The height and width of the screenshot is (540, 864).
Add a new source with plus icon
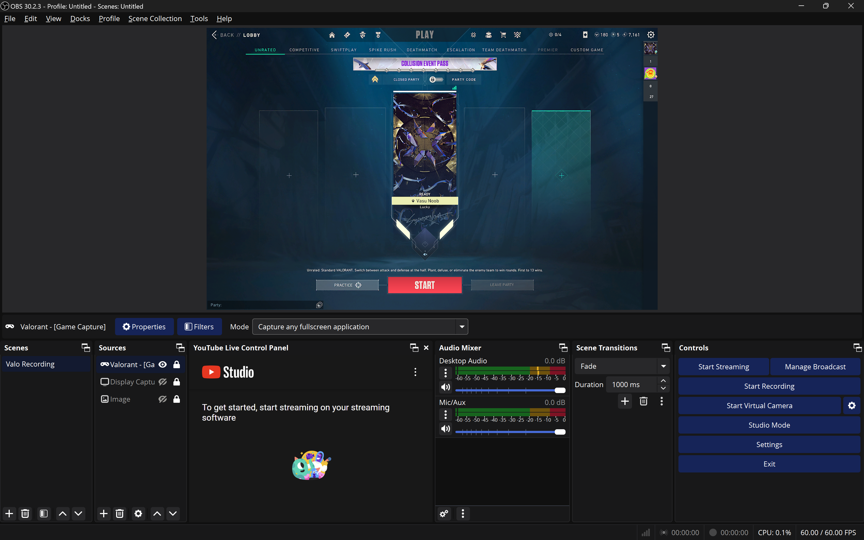click(104, 514)
